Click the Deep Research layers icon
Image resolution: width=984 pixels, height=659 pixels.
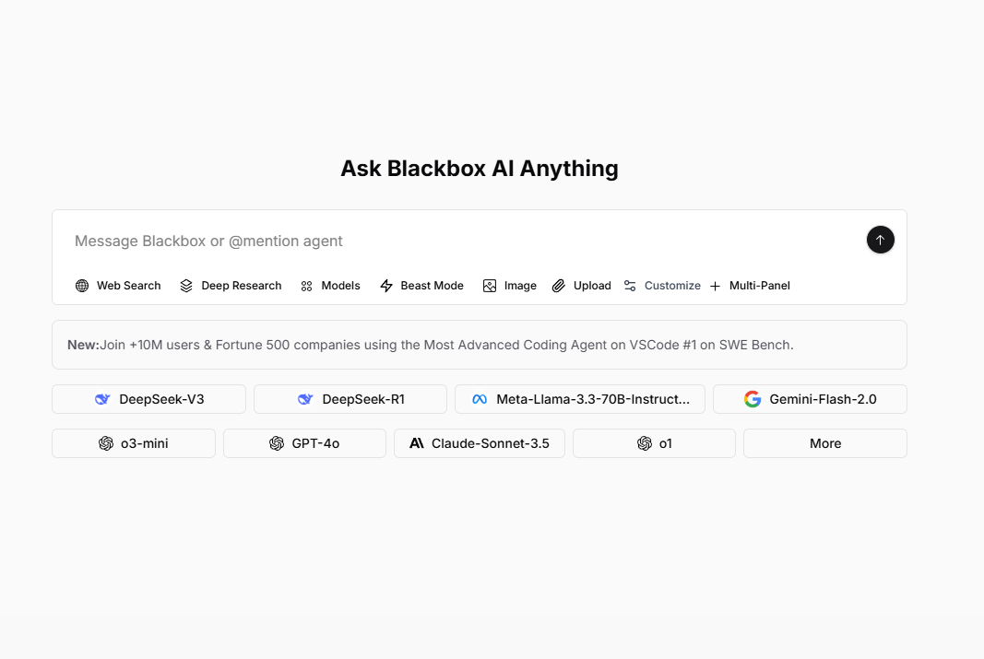[x=186, y=286]
